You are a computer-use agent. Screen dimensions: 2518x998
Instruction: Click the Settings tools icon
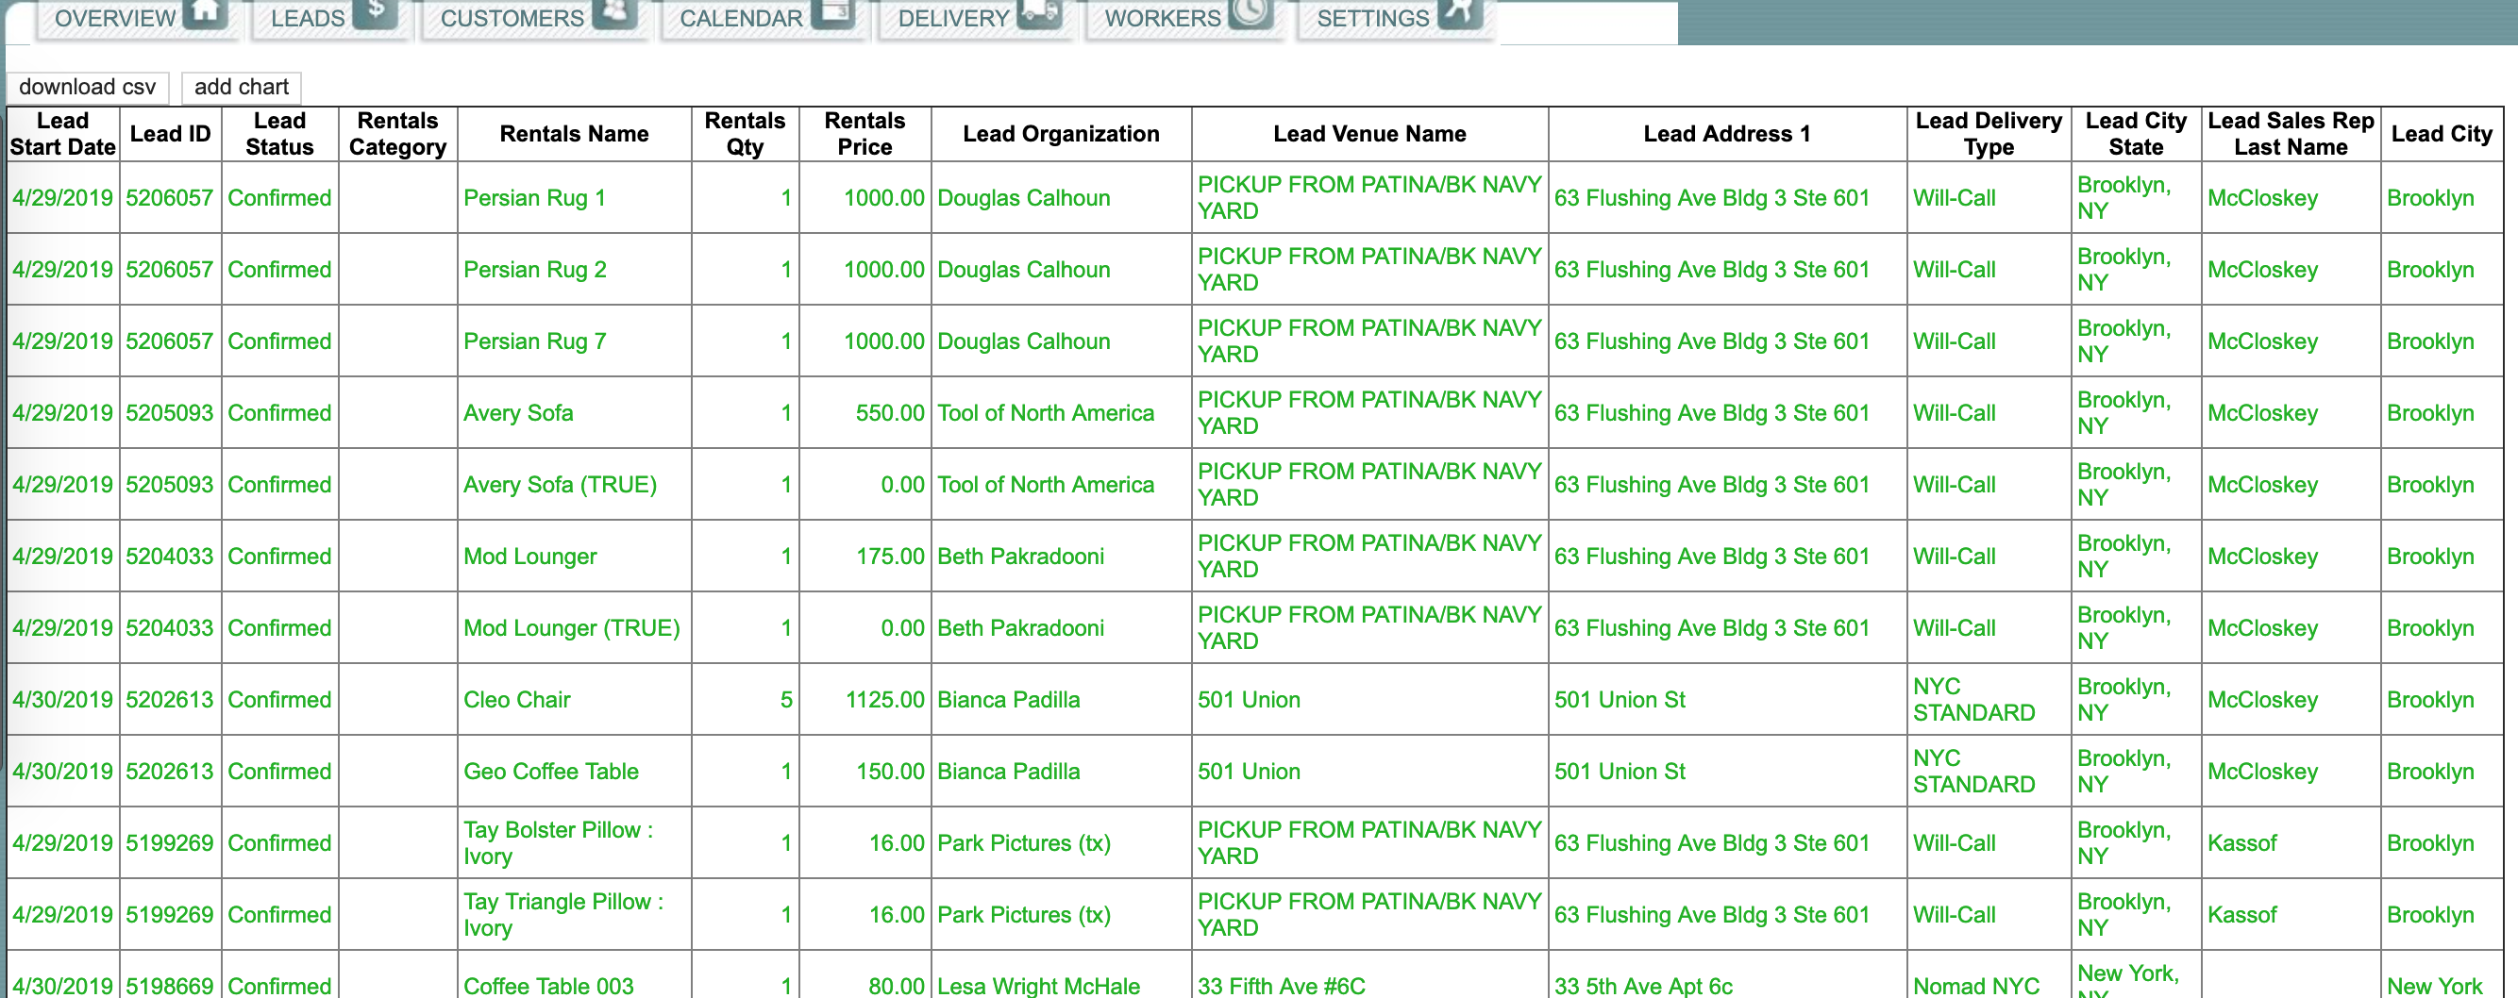tap(1458, 11)
